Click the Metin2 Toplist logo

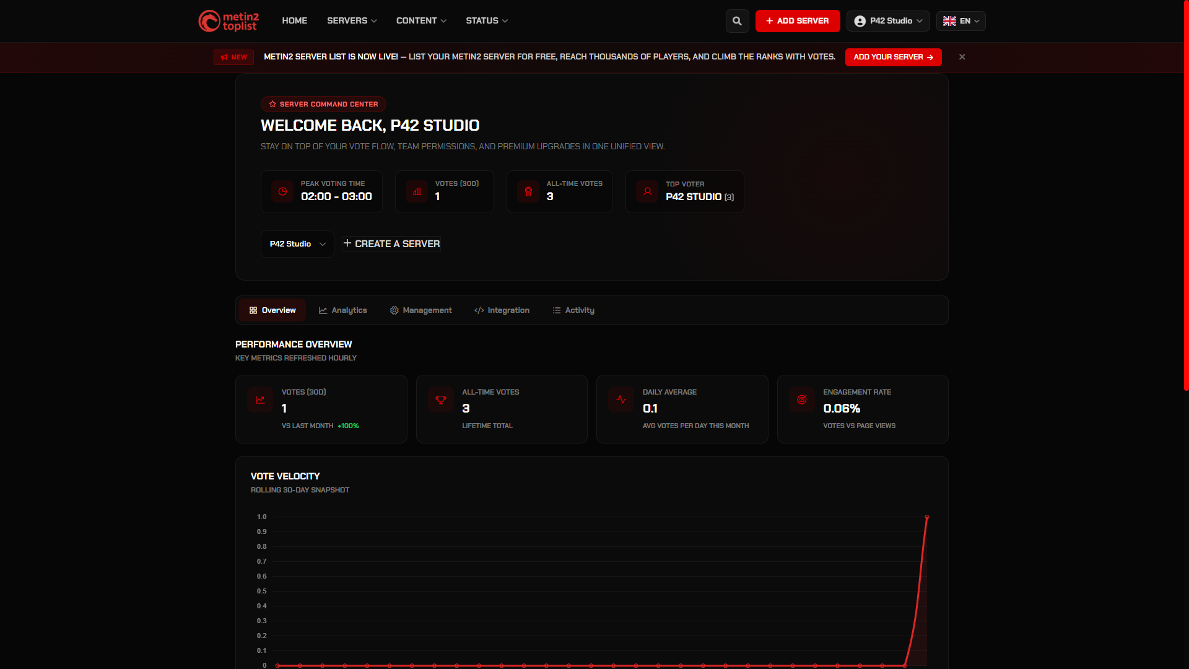tap(229, 21)
